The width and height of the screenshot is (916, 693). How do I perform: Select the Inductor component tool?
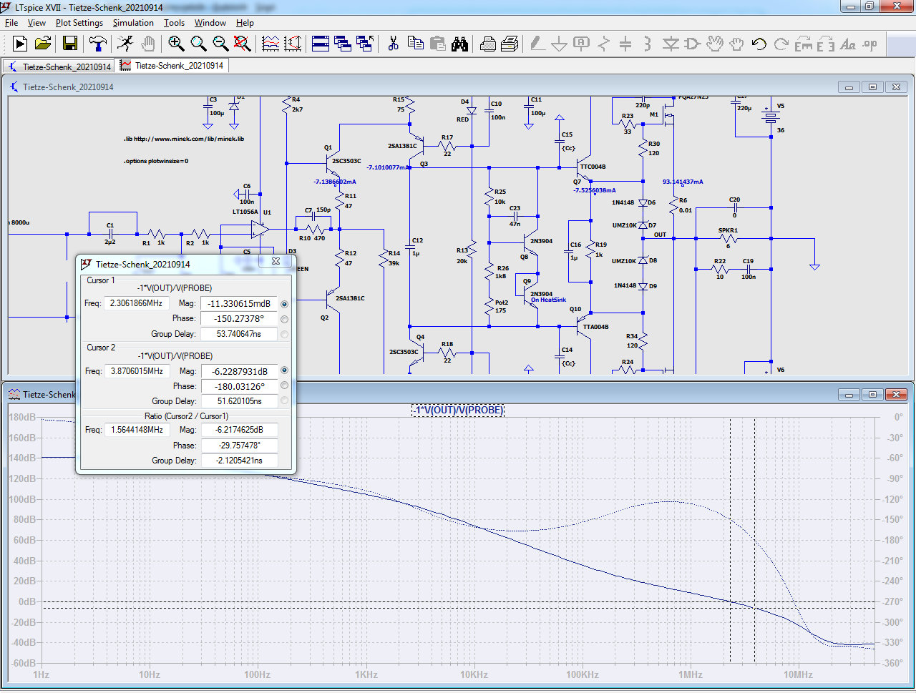click(647, 44)
